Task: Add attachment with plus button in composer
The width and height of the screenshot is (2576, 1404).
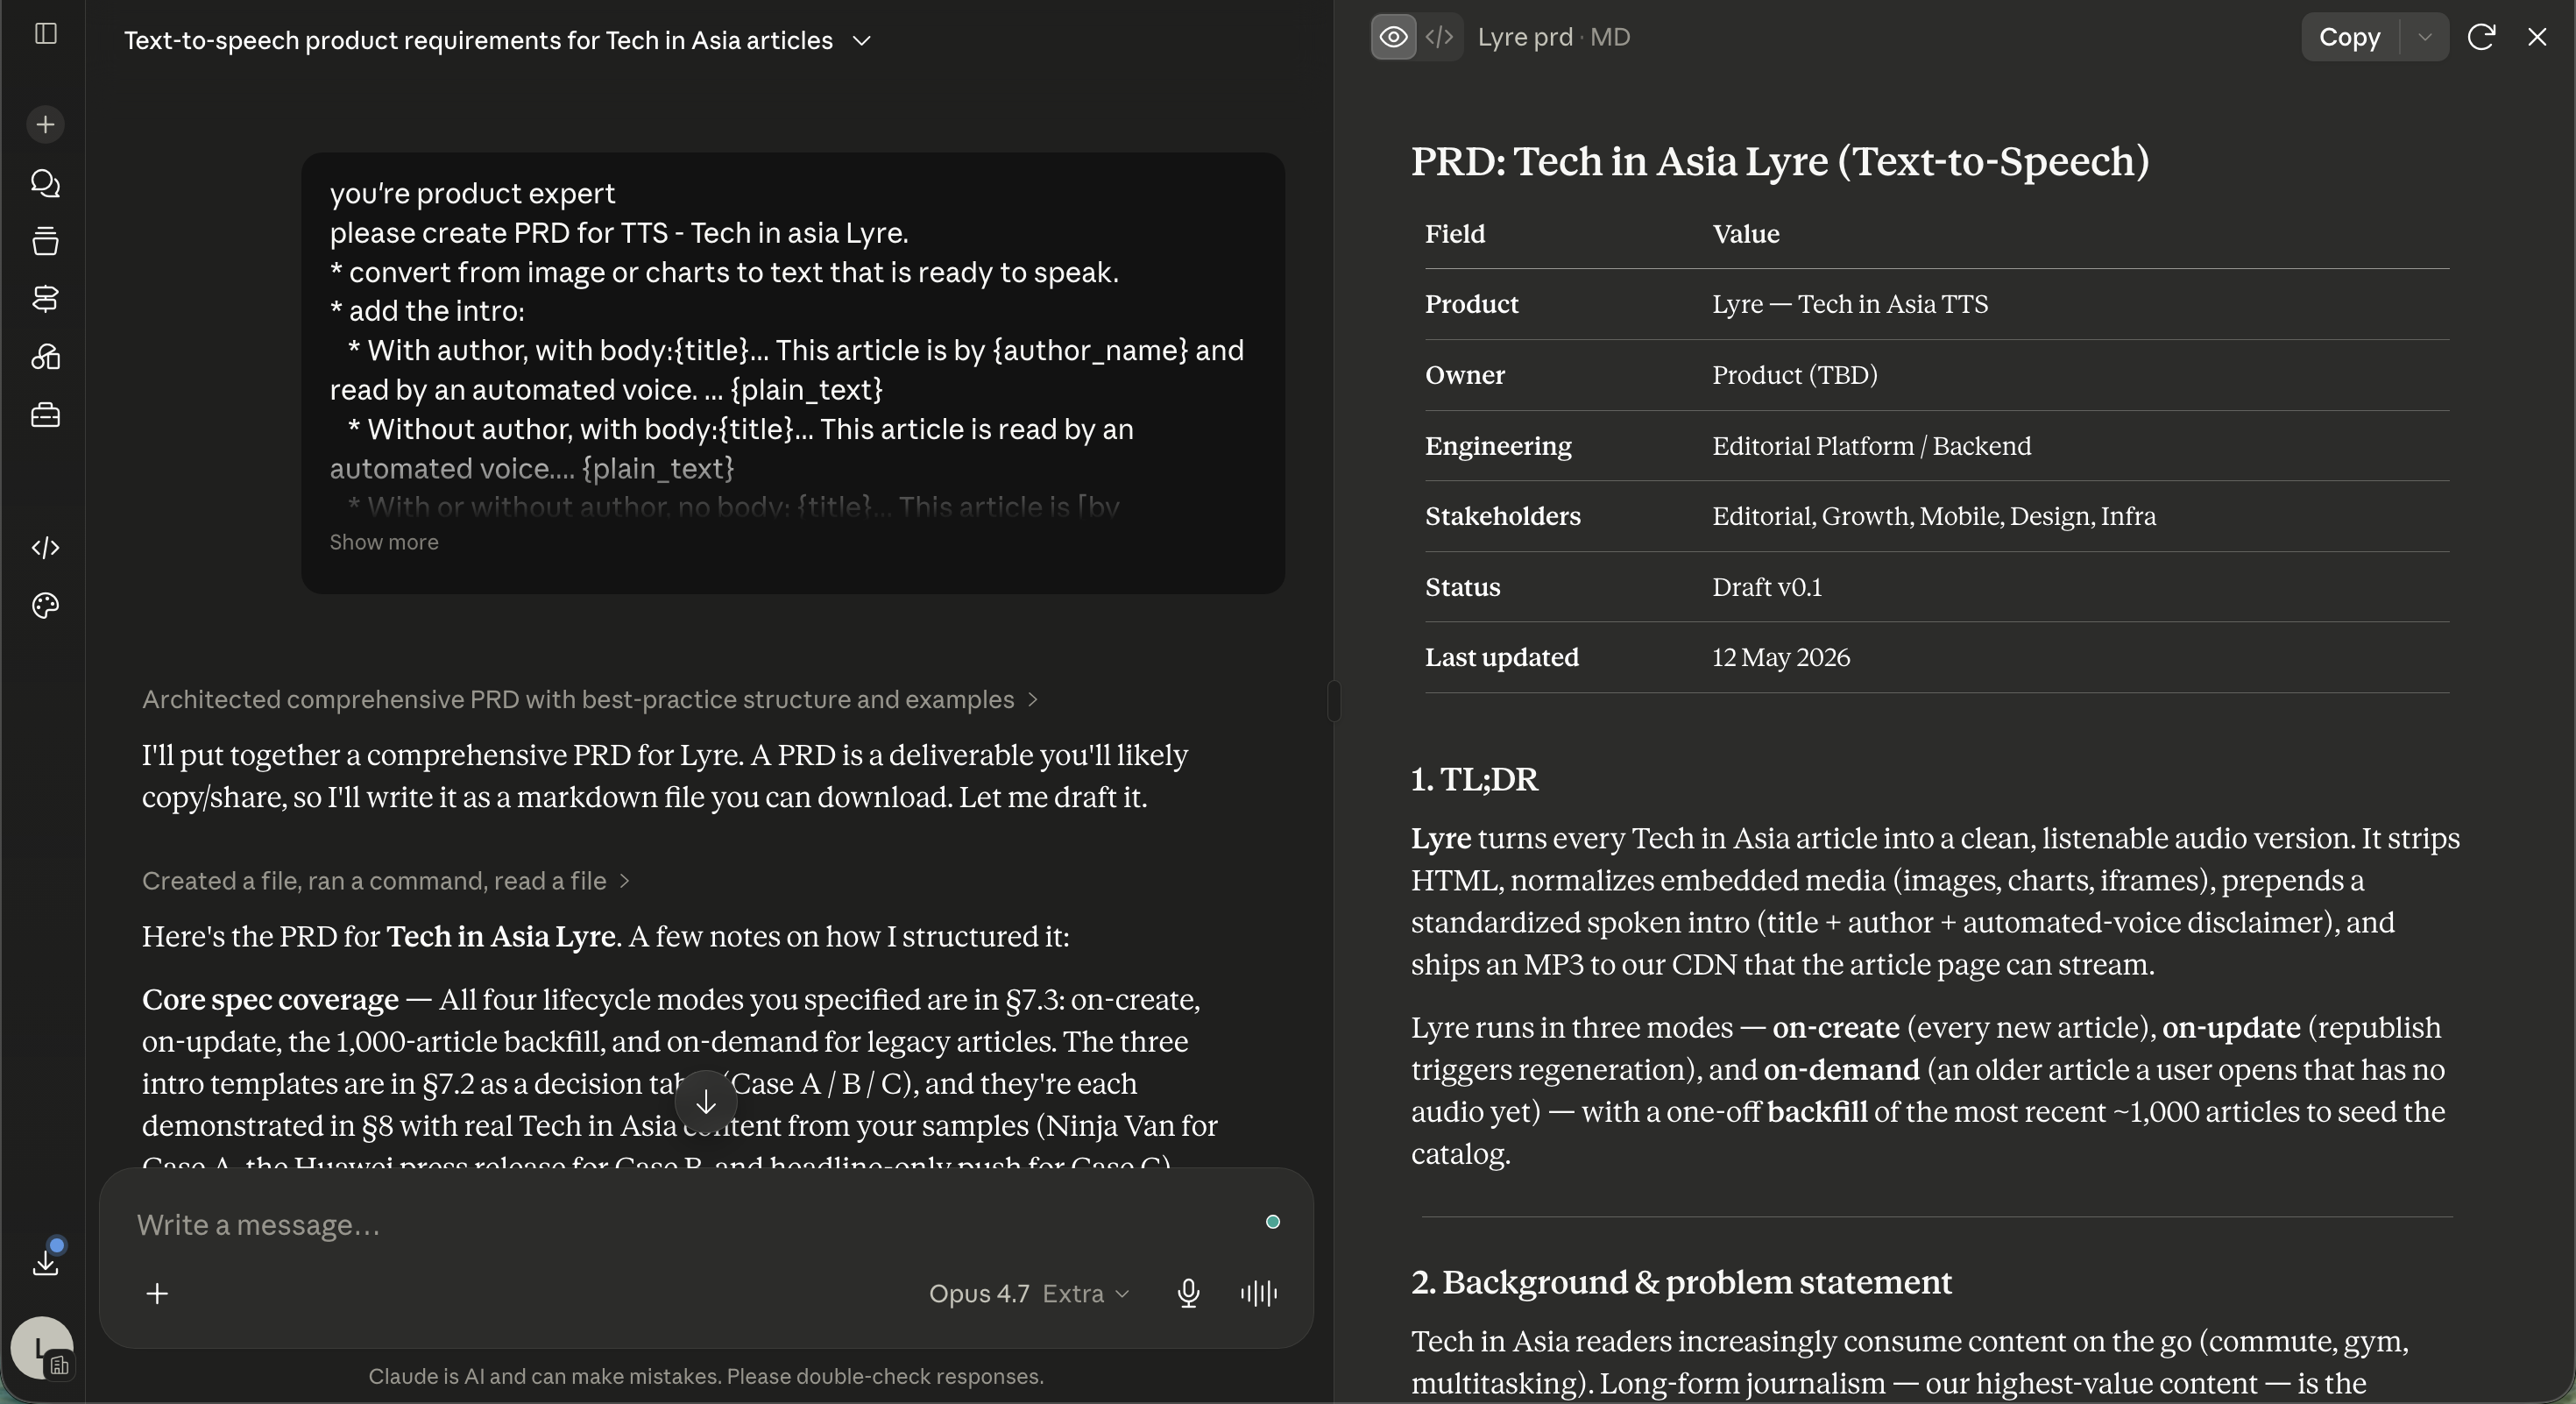Action: point(157,1294)
